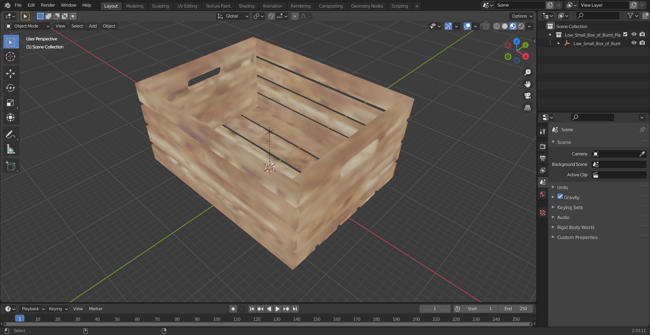
Task: Select the Scale tool
Action: click(10, 103)
